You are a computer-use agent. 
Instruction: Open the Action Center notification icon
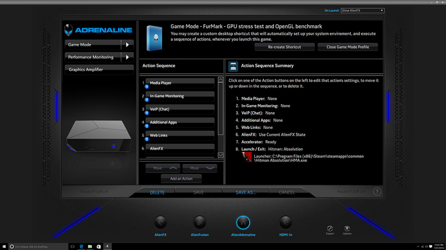431,247
